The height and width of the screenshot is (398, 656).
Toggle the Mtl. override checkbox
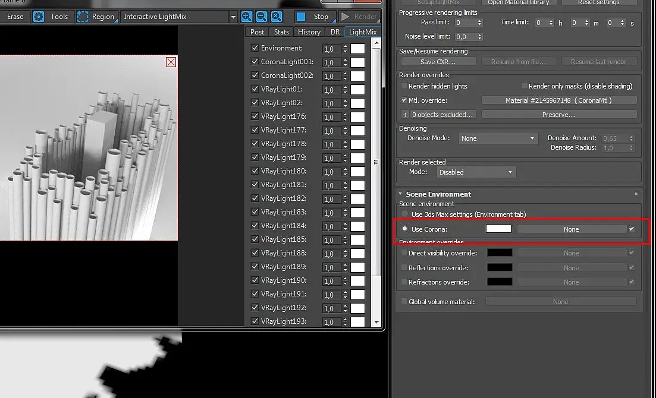pyautogui.click(x=404, y=100)
